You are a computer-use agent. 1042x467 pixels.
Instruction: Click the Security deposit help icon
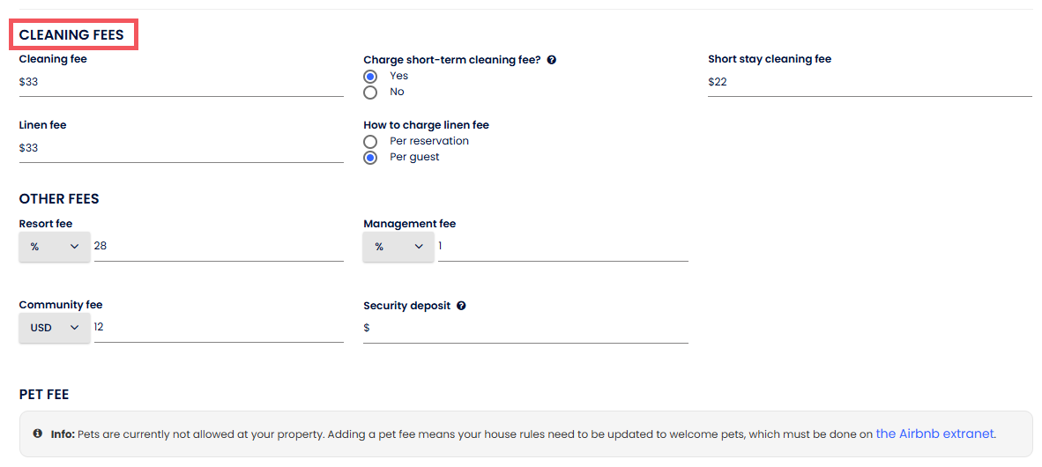[461, 306]
